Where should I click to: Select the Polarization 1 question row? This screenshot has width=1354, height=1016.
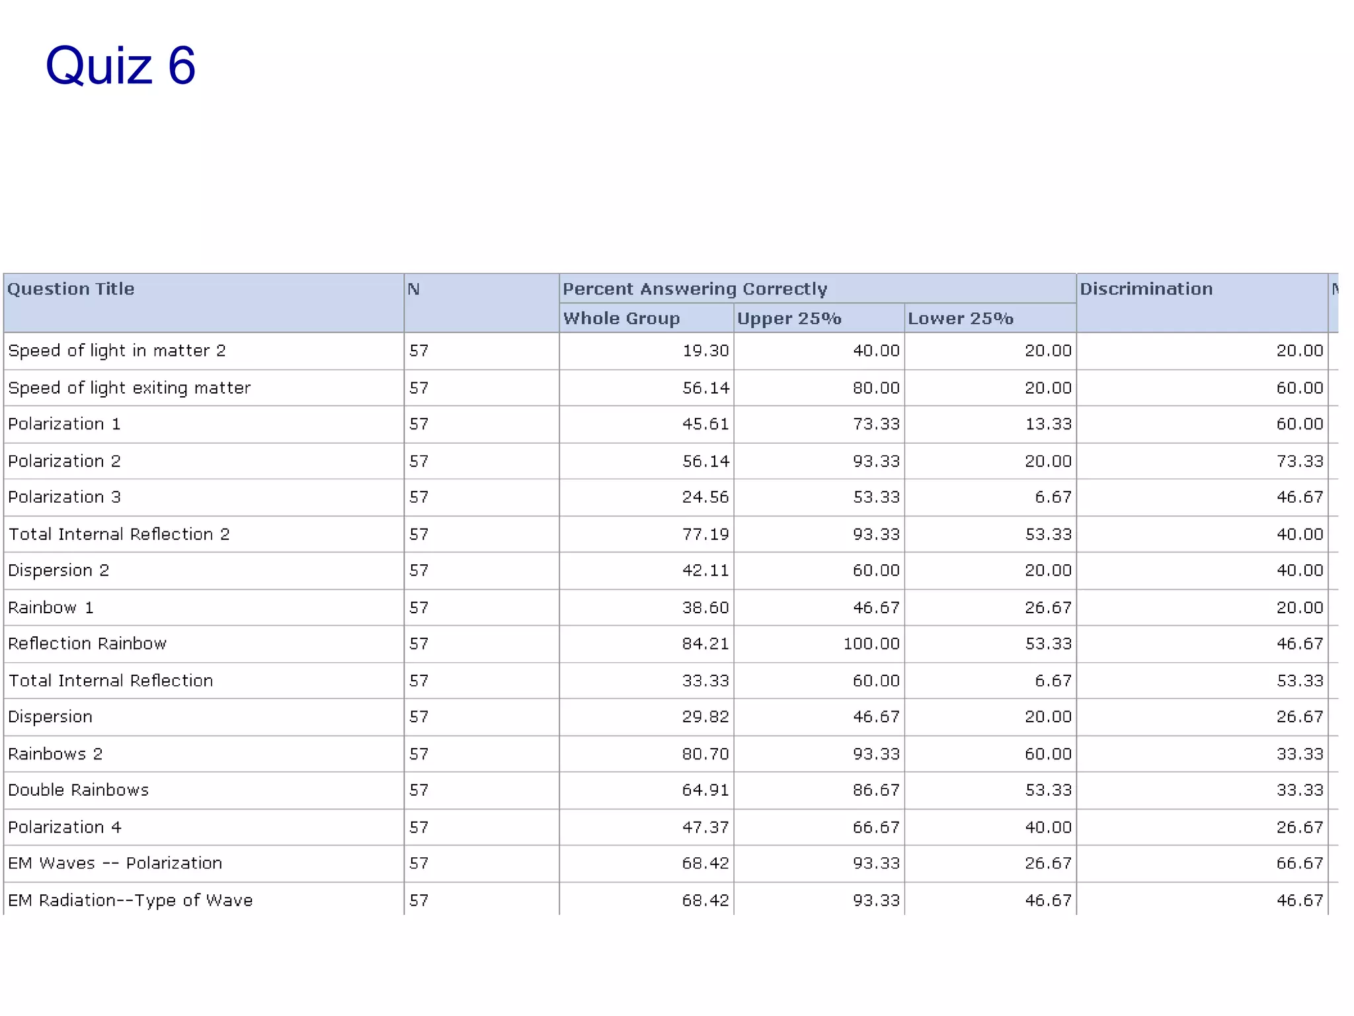[64, 424]
